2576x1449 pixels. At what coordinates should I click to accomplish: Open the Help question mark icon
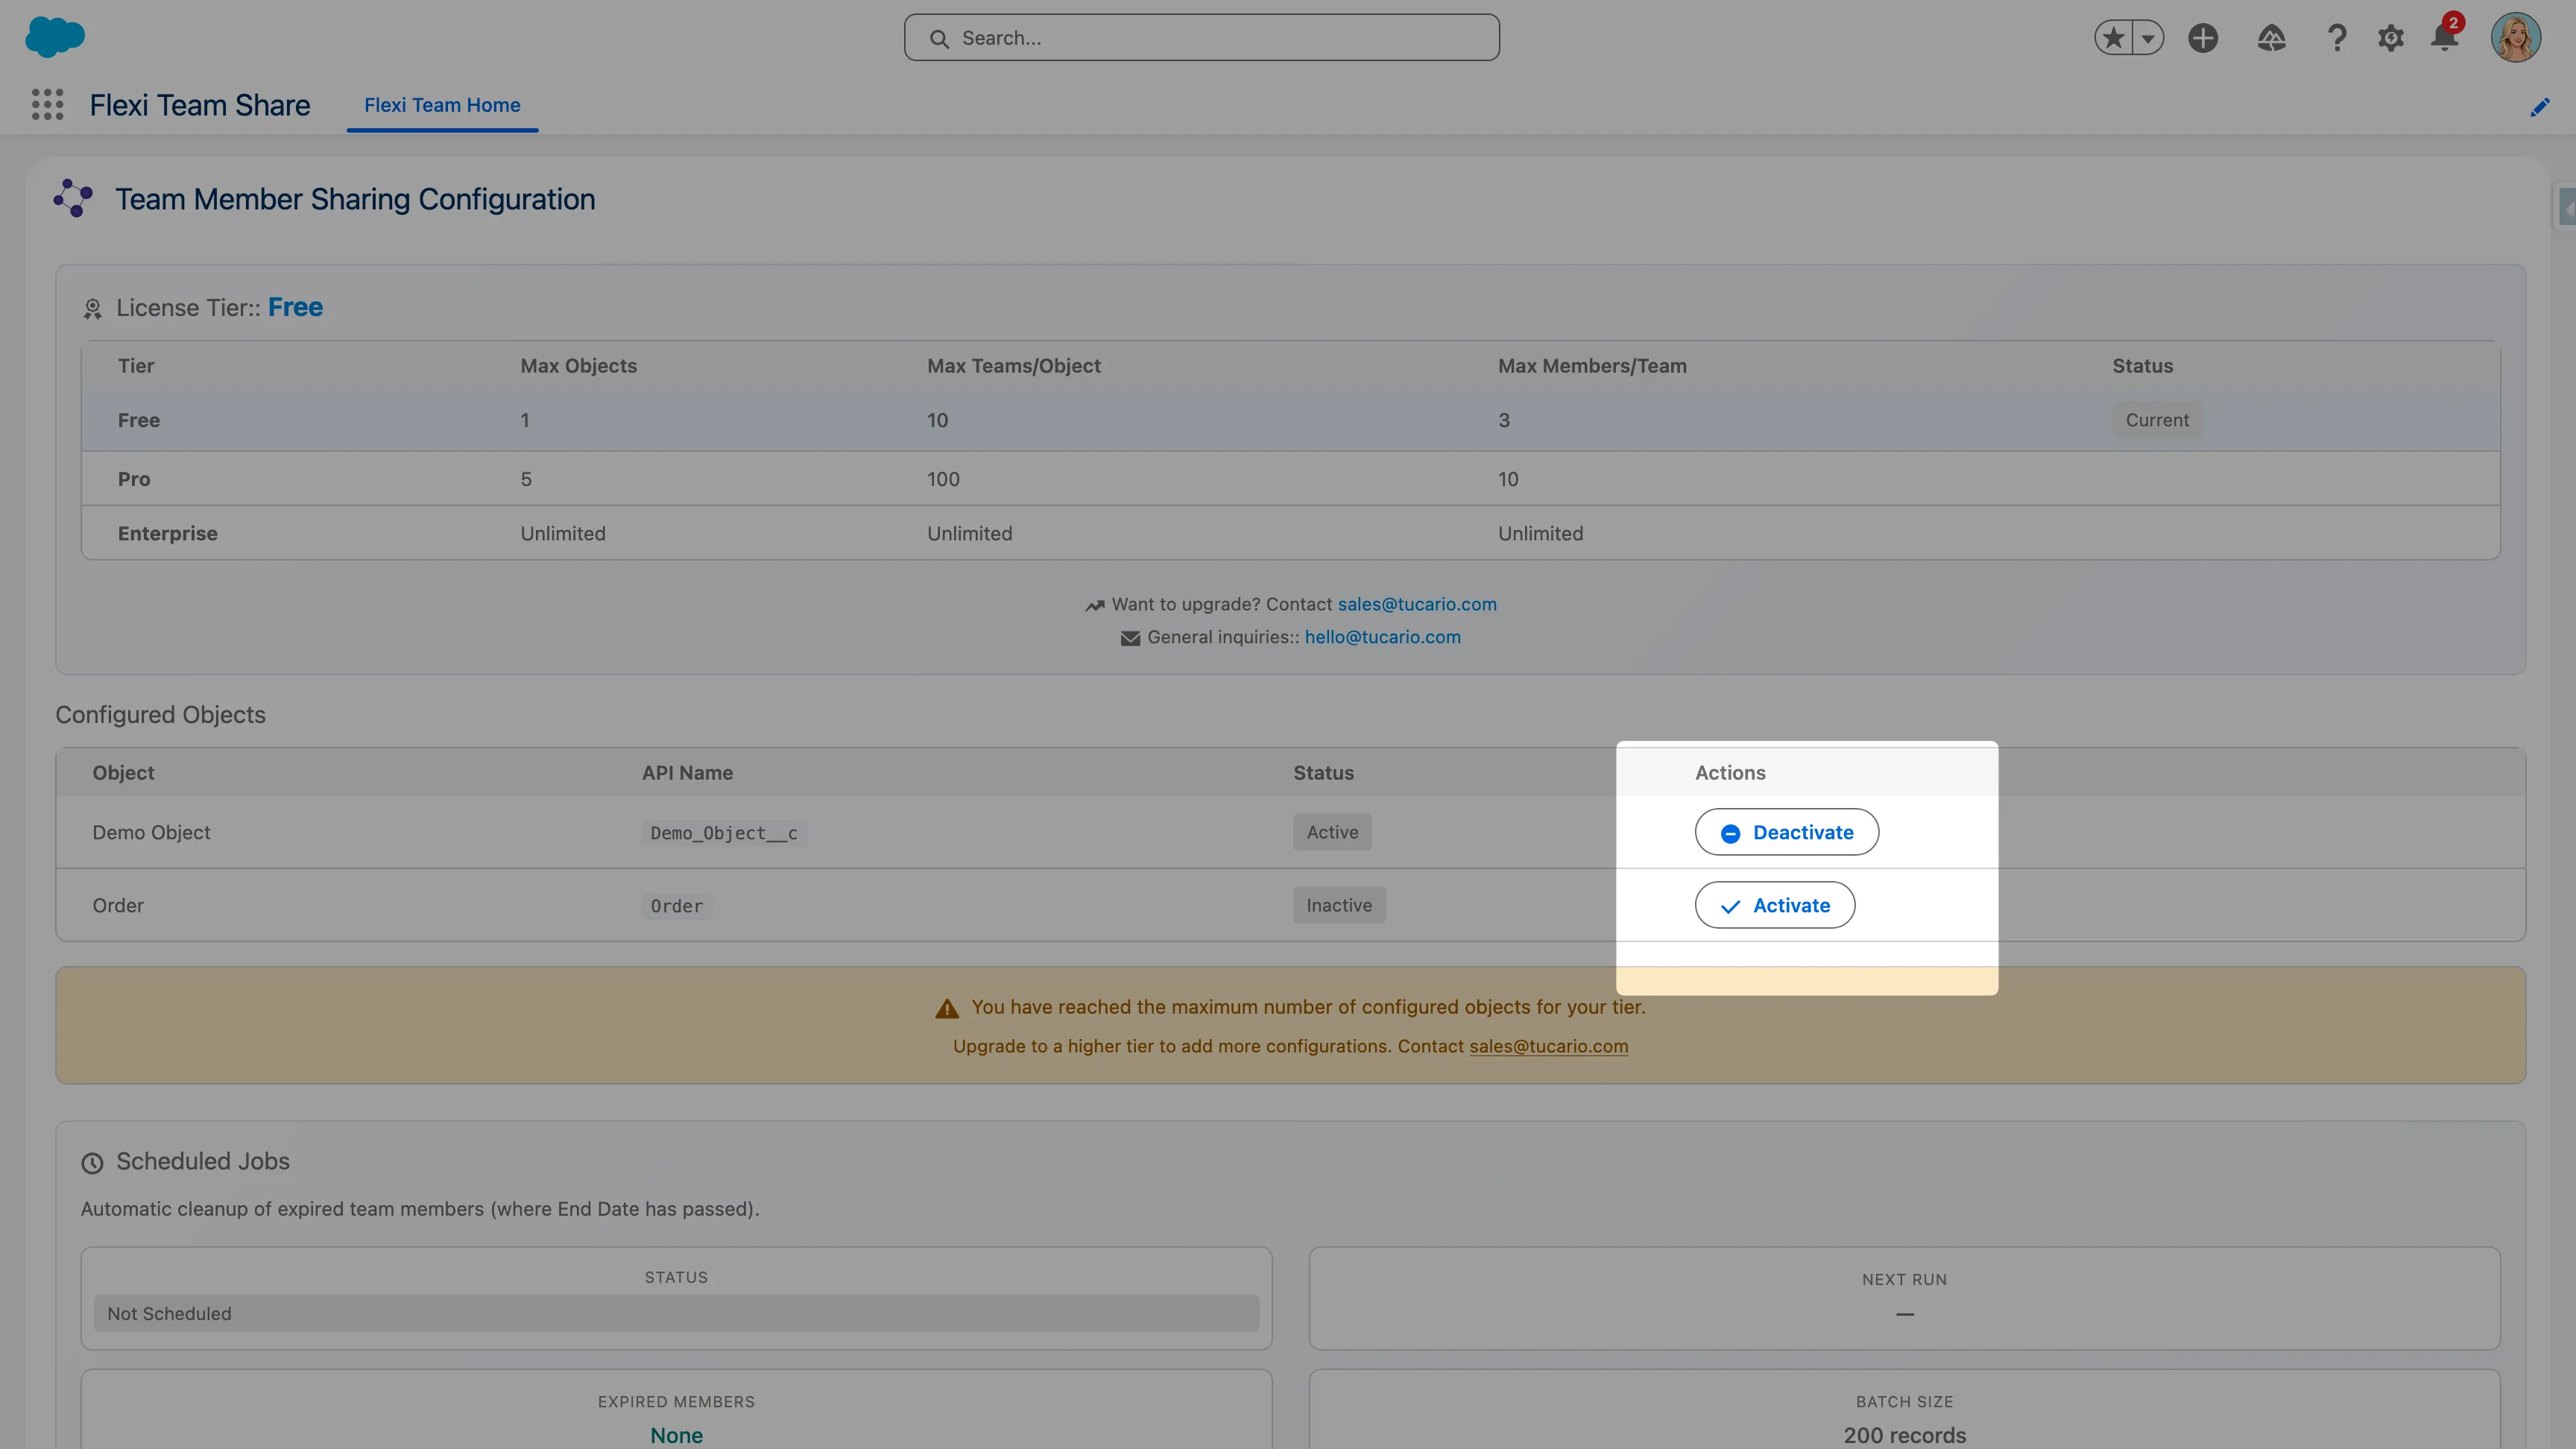[x=2337, y=37]
